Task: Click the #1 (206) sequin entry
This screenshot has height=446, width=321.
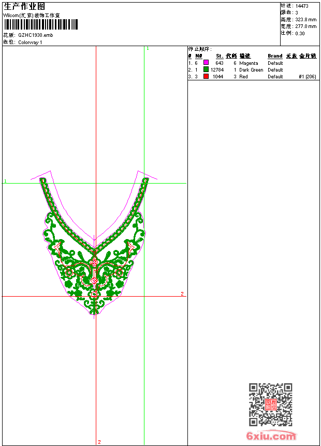Action: point(308,77)
